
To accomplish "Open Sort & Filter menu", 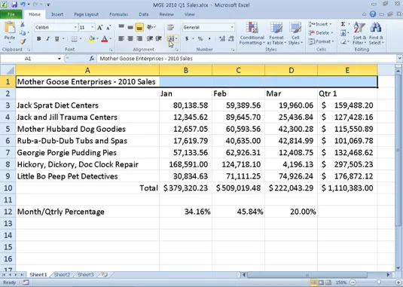I will point(359,33).
